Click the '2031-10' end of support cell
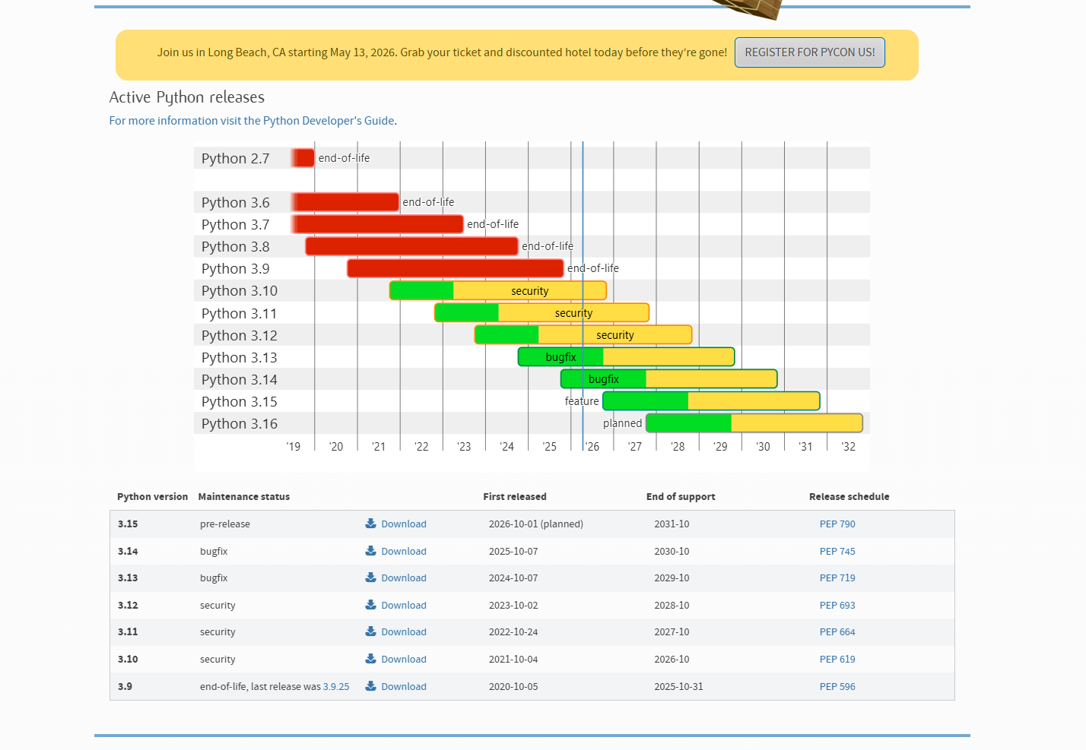 pos(672,524)
